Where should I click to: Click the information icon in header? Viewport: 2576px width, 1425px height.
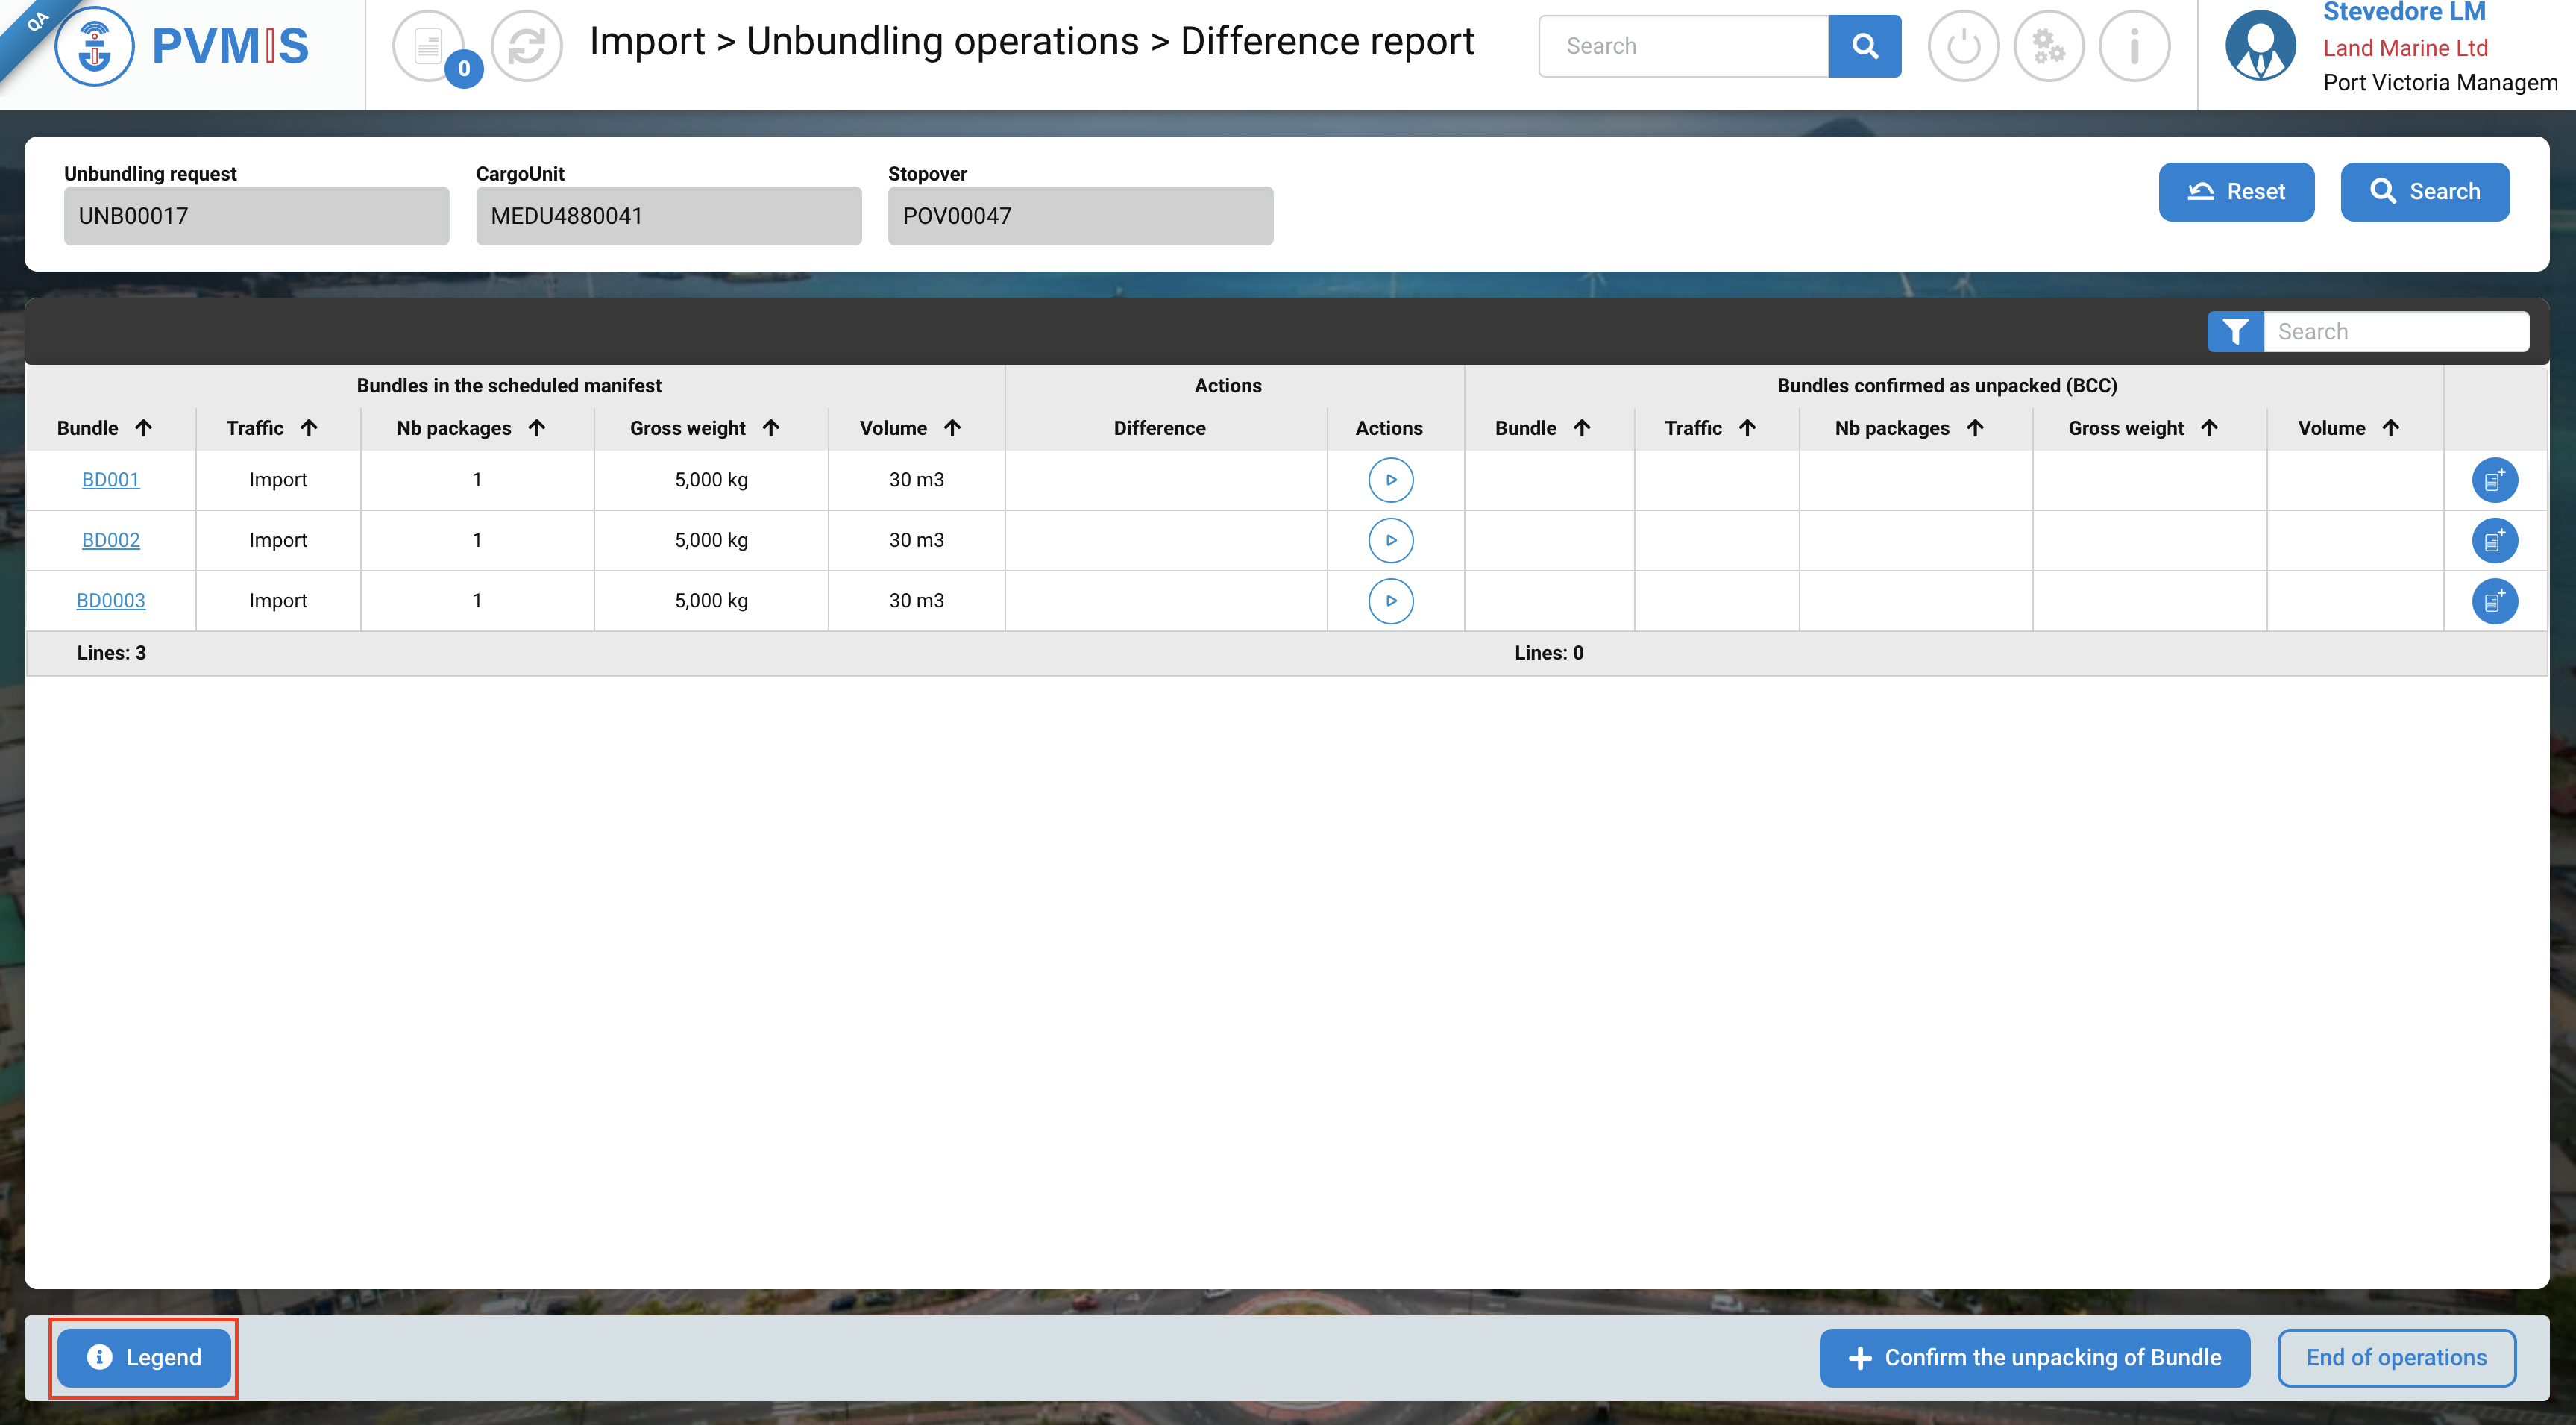(2134, 46)
